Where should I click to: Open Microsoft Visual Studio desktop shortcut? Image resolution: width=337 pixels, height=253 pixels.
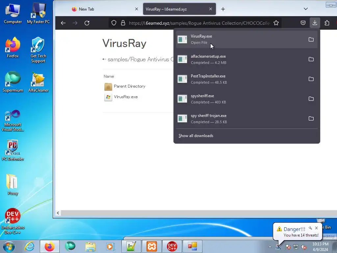click(13, 121)
